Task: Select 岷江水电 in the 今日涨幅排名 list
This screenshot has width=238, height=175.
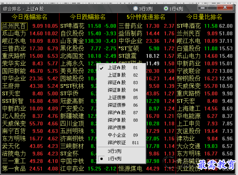Action: coord(14,41)
